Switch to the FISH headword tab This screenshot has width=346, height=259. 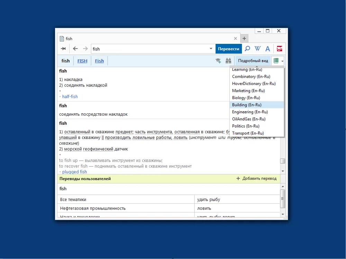coord(82,61)
